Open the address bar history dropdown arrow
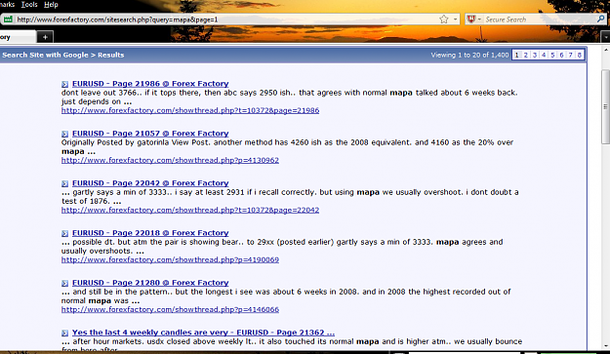The image size is (610, 354). 455,20
